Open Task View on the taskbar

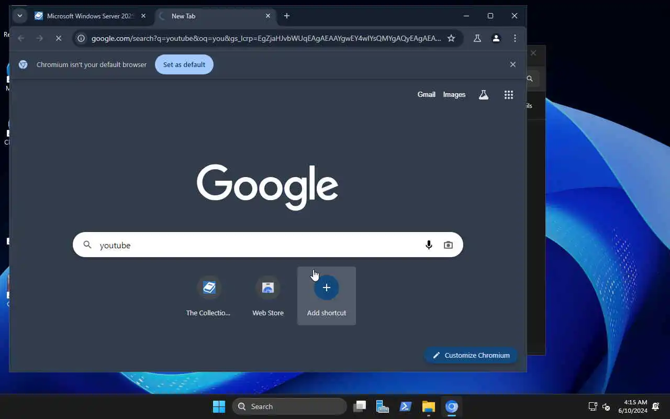pos(360,406)
